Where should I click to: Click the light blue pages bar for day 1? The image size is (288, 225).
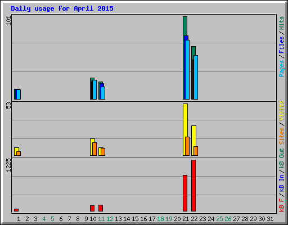click(x=19, y=94)
